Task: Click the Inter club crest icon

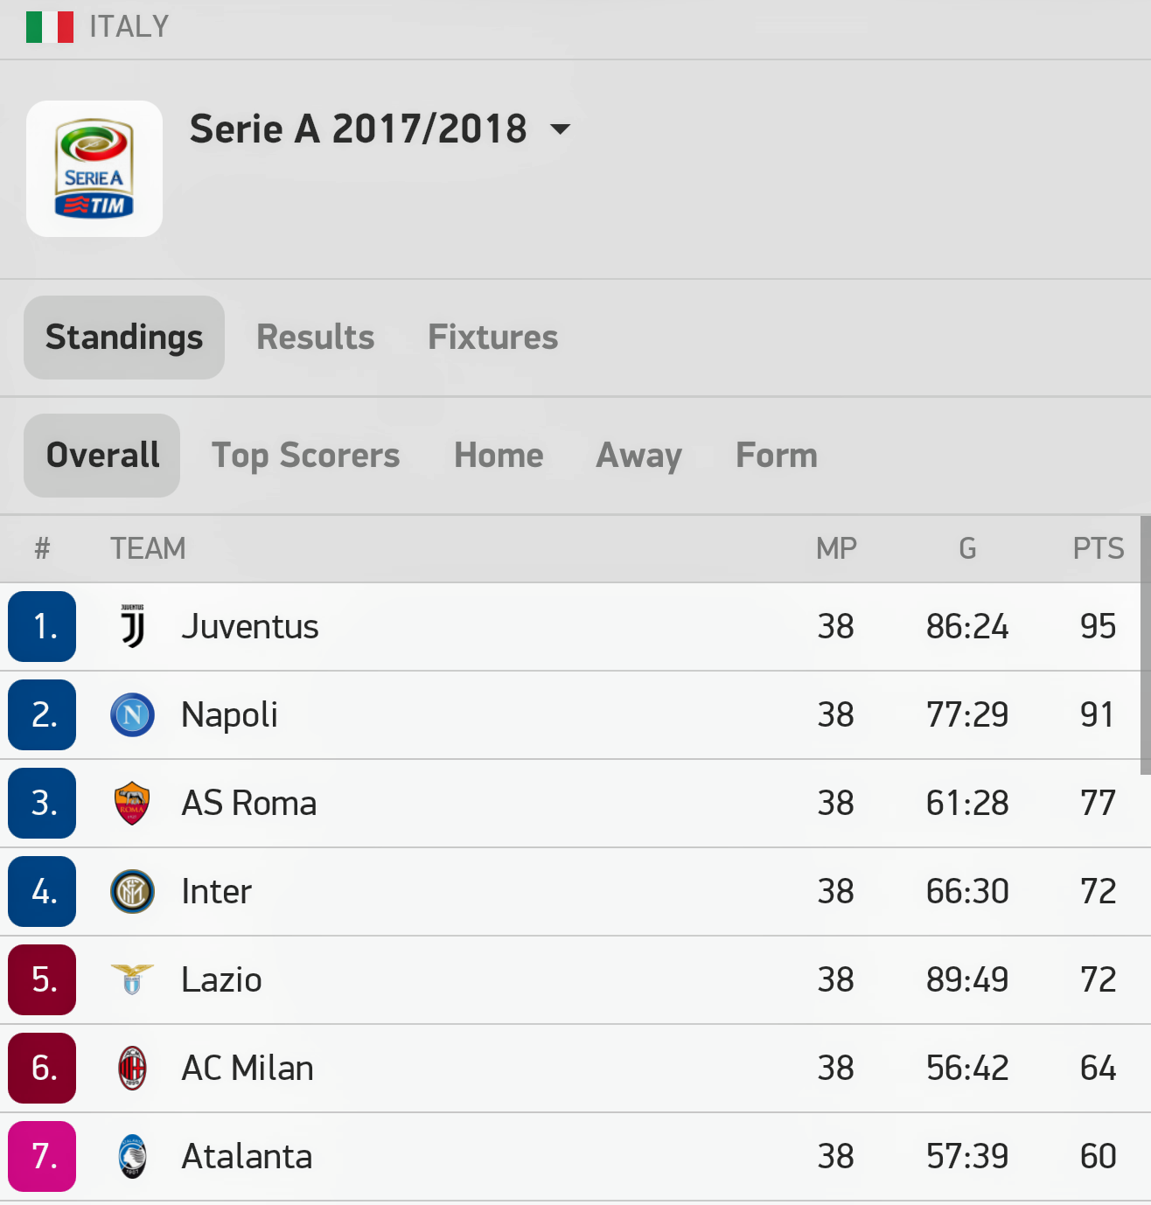Action: point(133,892)
